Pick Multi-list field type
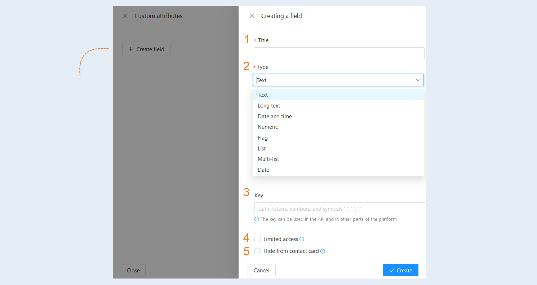The height and width of the screenshot is (285, 537). 338,159
